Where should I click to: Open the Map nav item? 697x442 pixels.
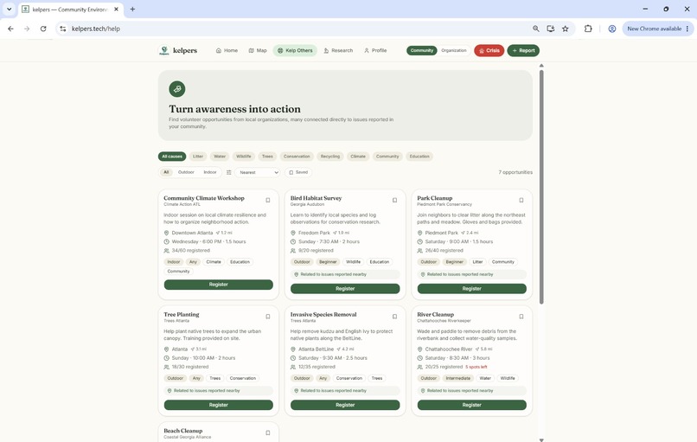click(x=258, y=51)
